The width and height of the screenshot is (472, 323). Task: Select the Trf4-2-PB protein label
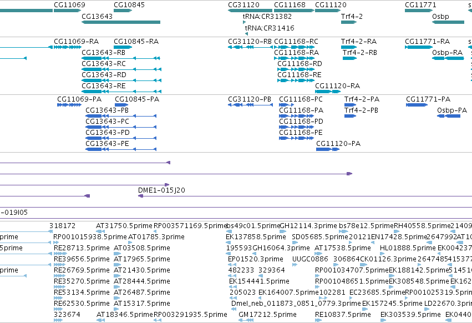(361, 110)
